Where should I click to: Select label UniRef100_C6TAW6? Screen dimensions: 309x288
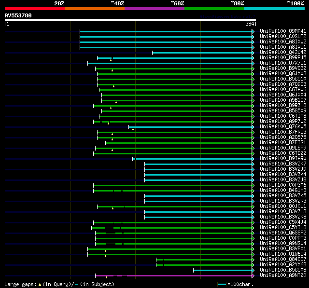[283, 89]
